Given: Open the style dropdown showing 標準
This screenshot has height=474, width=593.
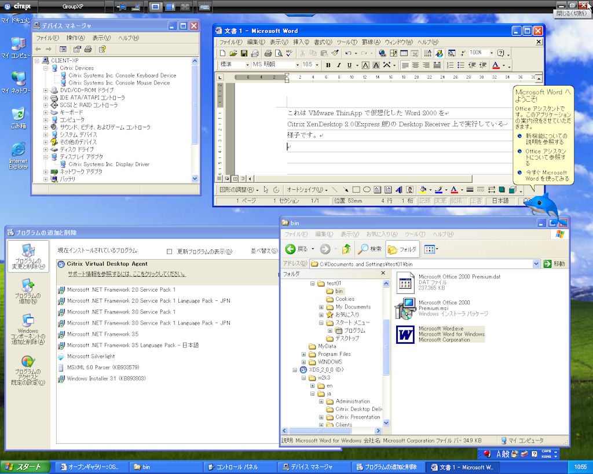Looking at the screenshot, I should coord(247,65).
